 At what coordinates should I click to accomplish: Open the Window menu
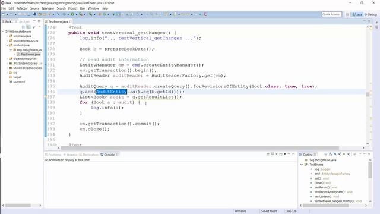(93, 8)
